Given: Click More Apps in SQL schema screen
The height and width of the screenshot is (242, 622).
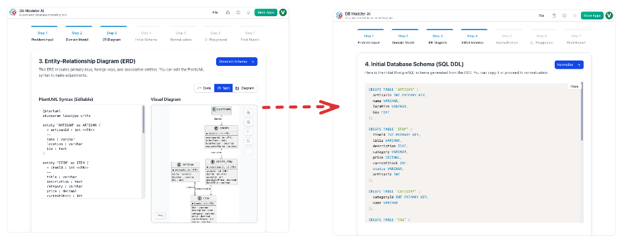Looking at the screenshot, I should click(x=592, y=15).
